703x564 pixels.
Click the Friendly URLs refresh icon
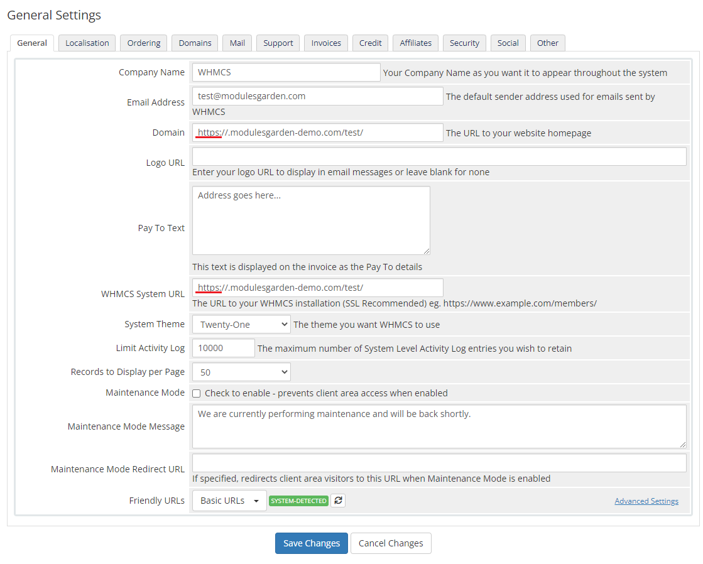[338, 501]
